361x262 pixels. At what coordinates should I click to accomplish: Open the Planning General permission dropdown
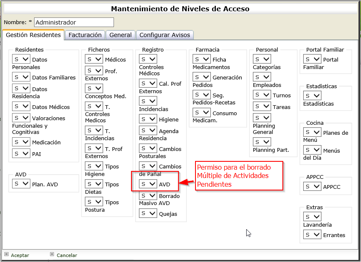click(x=262, y=118)
